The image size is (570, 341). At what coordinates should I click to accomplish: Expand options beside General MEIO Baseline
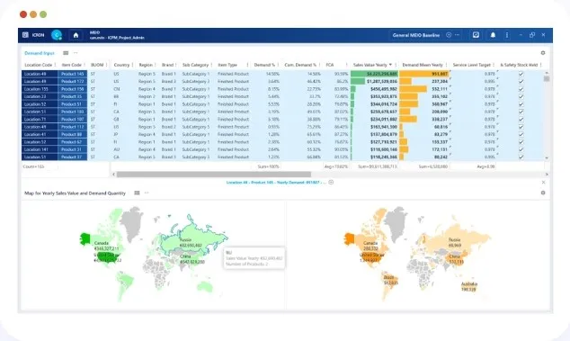pos(449,35)
